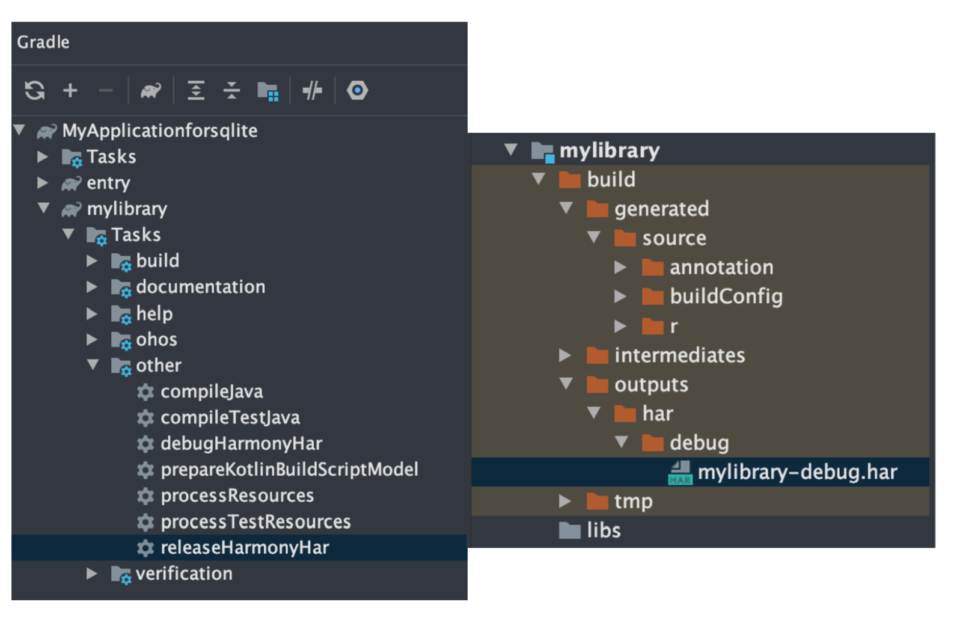Click the Show Dependencies folder icon
The image size is (963, 617).
tap(267, 91)
